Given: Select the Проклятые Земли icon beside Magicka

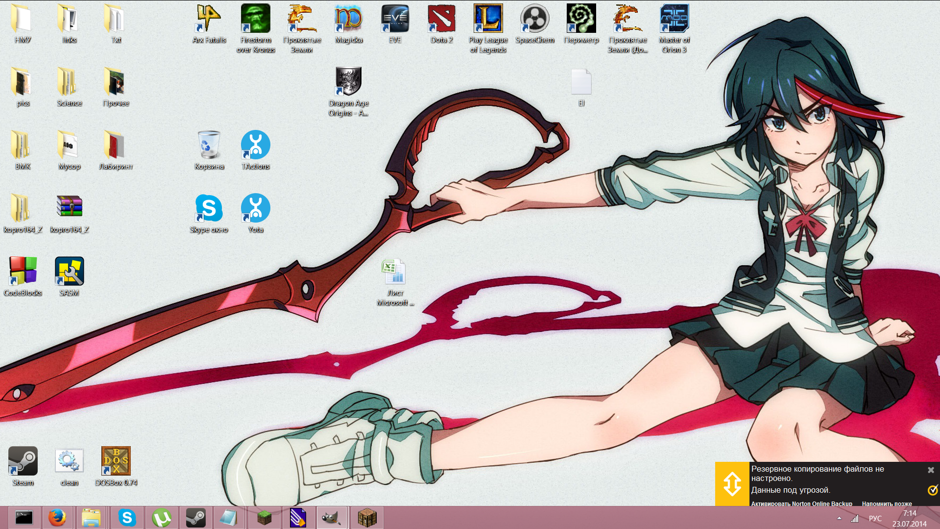Looking at the screenshot, I should coord(302,28).
